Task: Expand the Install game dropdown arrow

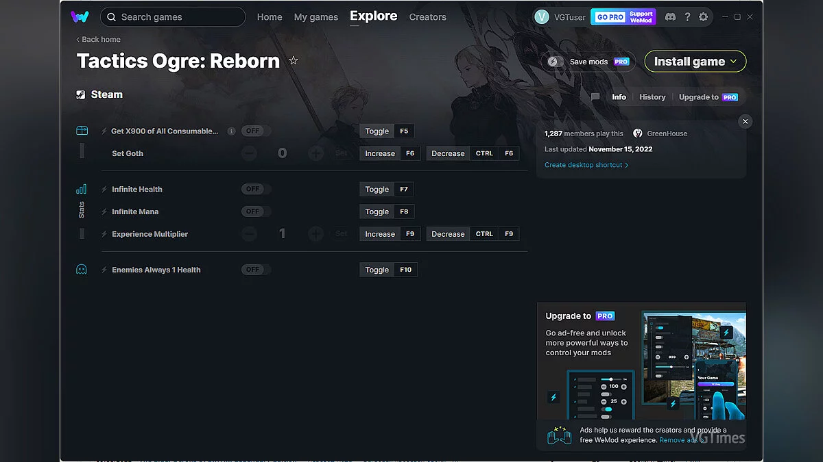Action: click(734, 62)
